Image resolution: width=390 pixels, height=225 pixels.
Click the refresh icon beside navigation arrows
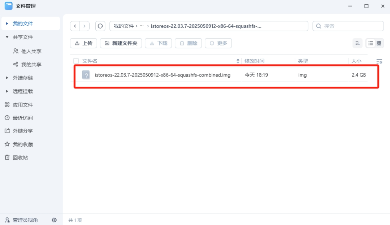coord(100,26)
